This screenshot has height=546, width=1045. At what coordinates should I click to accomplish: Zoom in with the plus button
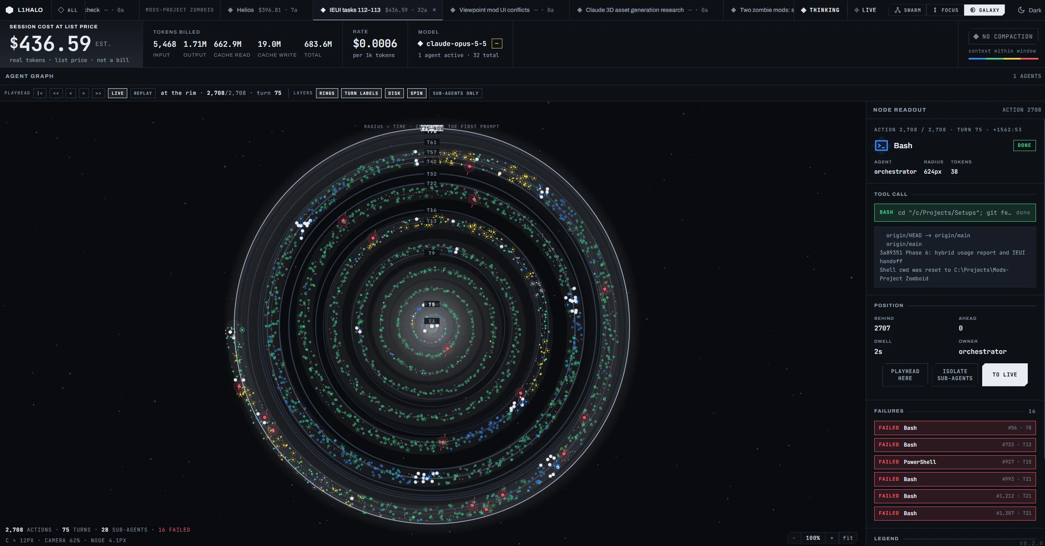coord(832,538)
